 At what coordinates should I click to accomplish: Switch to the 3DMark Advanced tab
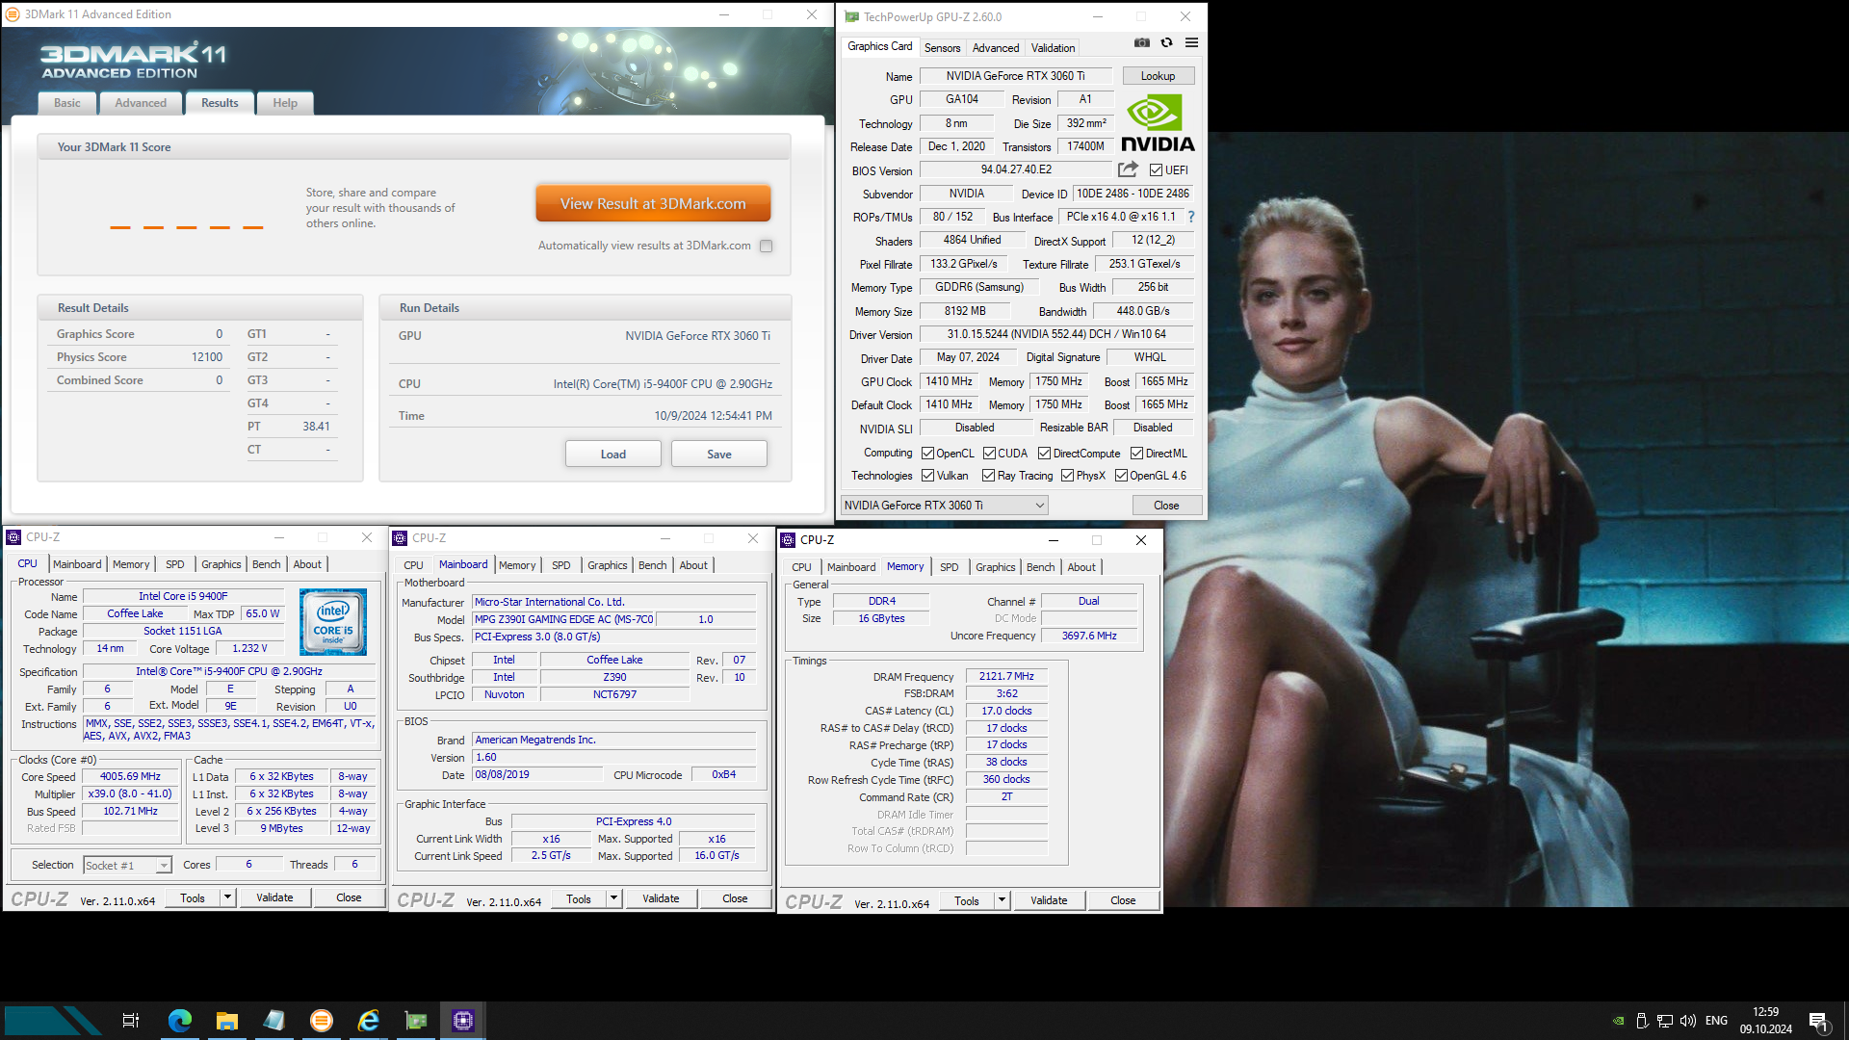[x=141, y=103]
